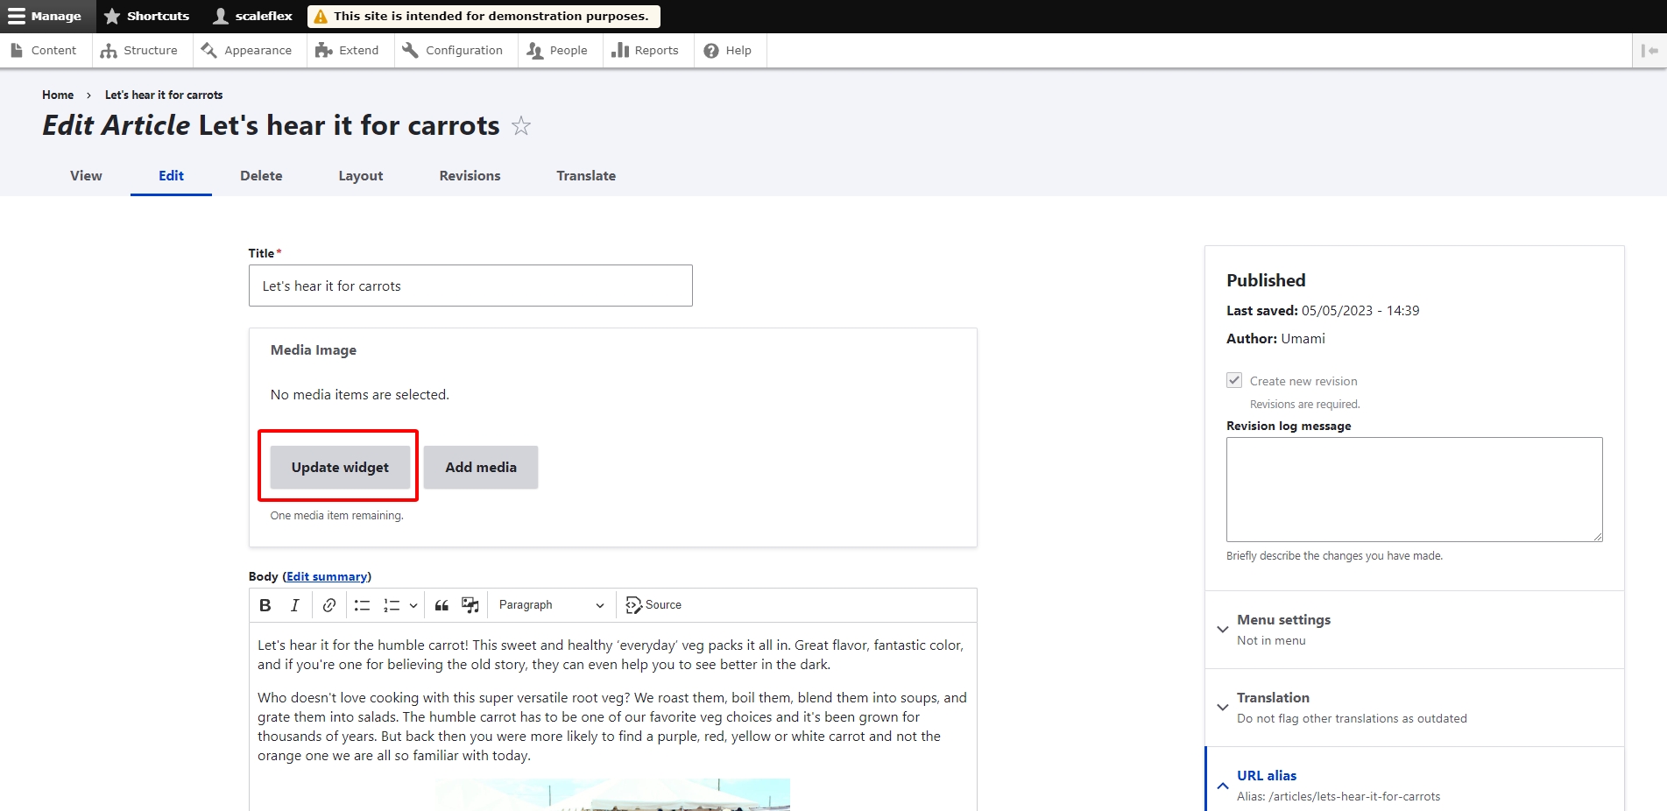Expand the Menu settings section
This screenshot has height=811, width=1667.
(1283, 620)
